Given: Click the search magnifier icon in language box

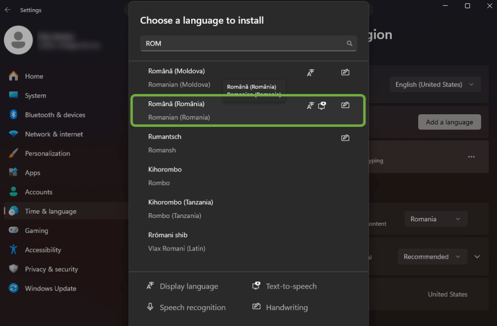Looking at the screenshot, I should click(x=349, y=44).
